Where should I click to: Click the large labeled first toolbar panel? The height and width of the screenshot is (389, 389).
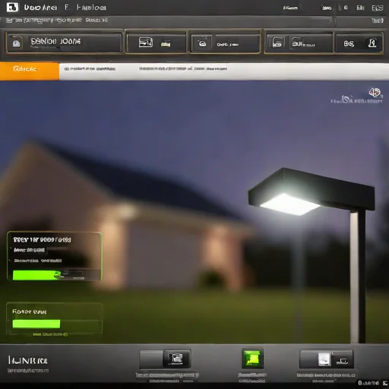64,43
